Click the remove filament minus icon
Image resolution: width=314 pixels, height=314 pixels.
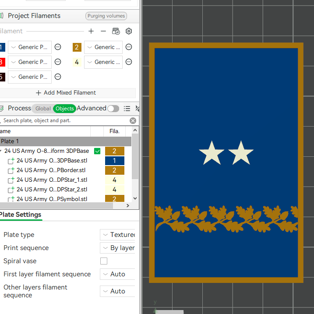coord(103,31)
